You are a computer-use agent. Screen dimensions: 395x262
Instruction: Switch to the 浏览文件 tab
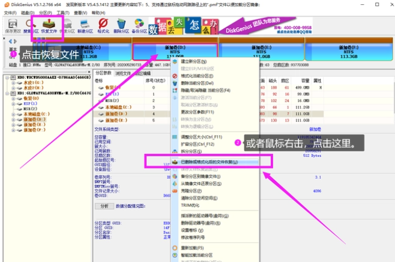coord(122,73)
